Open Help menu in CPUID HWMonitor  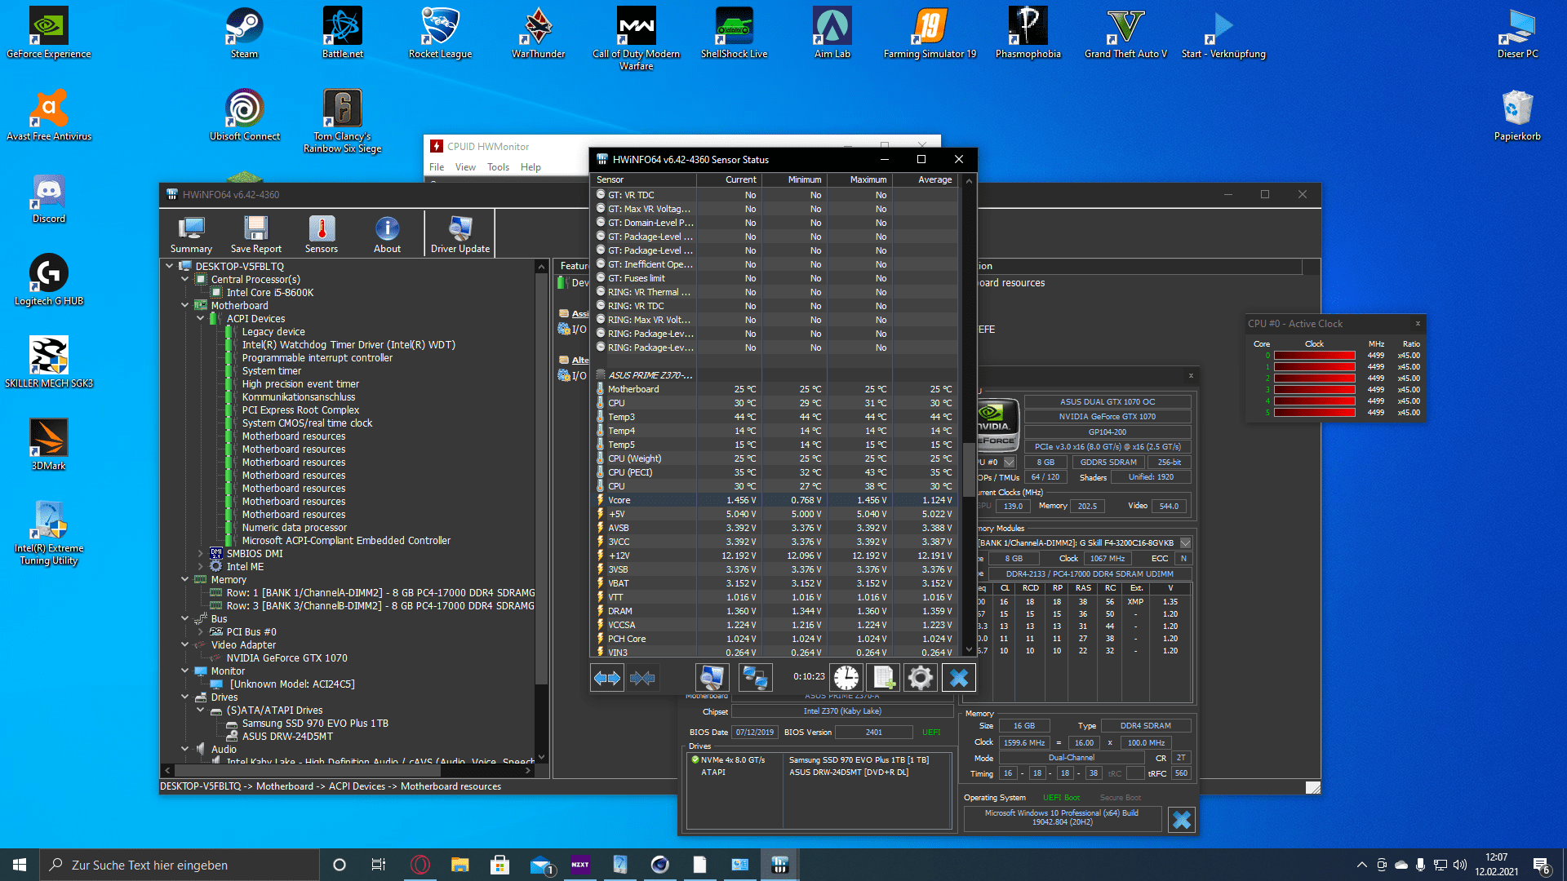[530, 167]
